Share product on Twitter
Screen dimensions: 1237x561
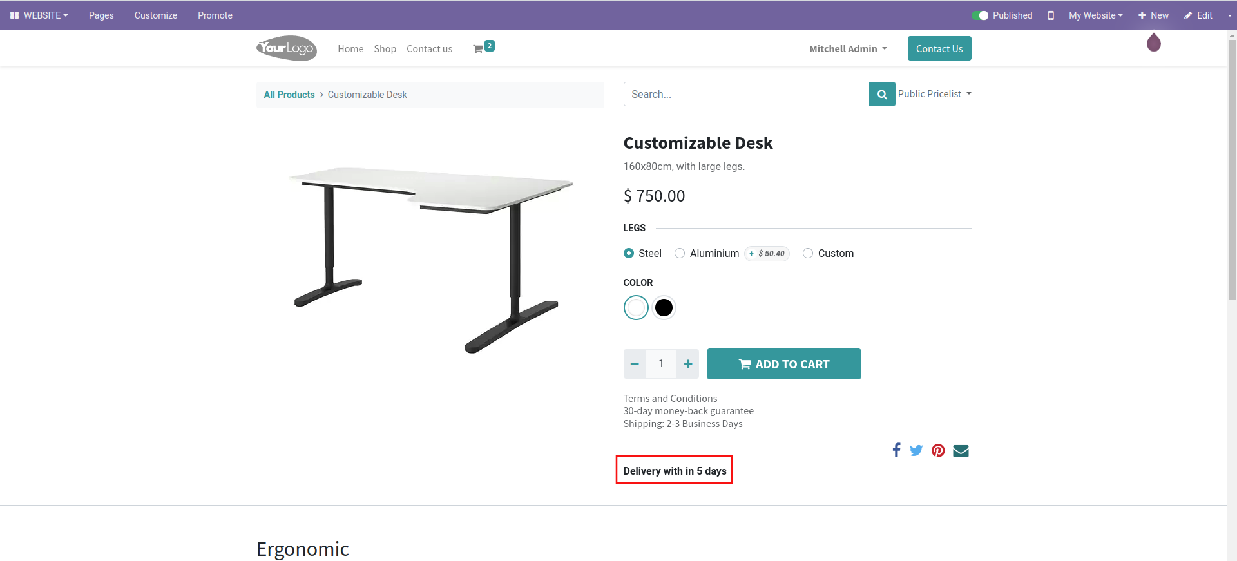[916, 450]
